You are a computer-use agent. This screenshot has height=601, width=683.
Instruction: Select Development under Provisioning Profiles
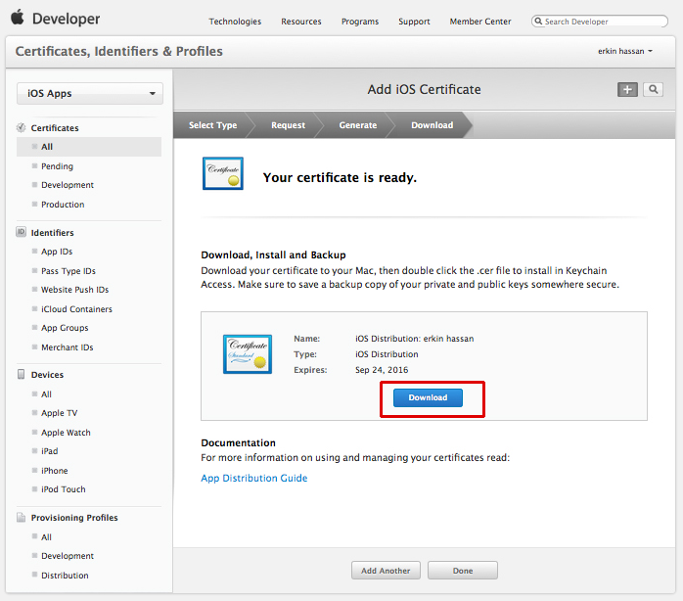[x=68, y=556]
